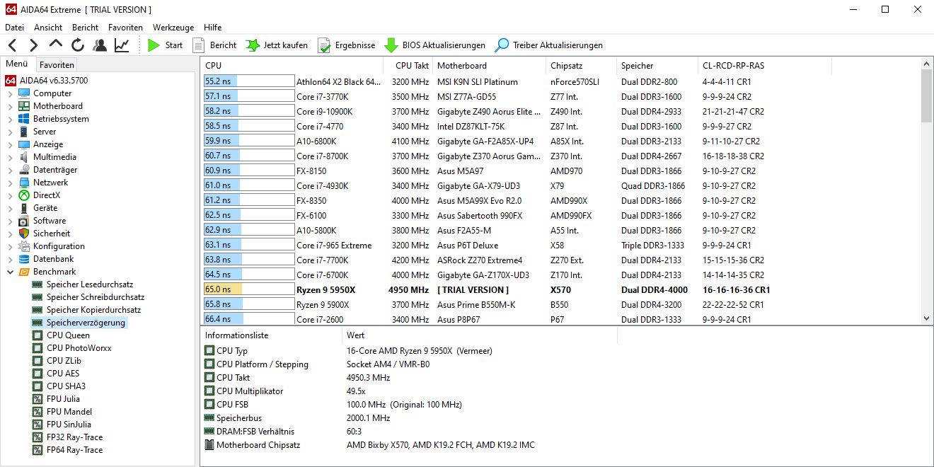Select Speicher Schreibdurchsatz benchmark icon

pos(38,297)
